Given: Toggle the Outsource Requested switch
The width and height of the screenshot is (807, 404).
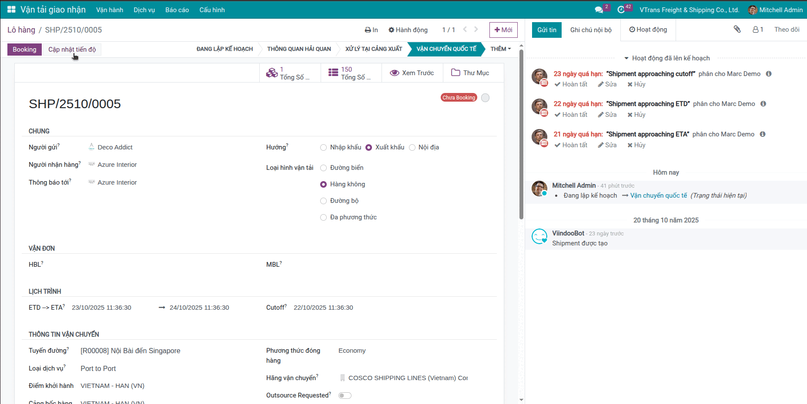Looking at the screenshot, I should tap(345, 395).
